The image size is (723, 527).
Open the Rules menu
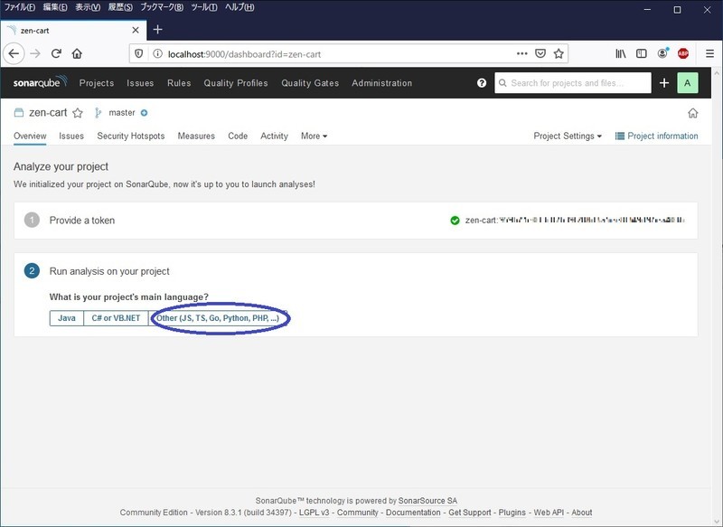coord(179,83)
